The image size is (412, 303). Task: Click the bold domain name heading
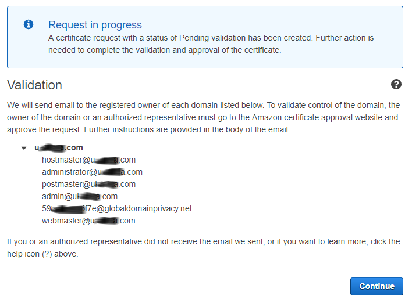point(59,147)
